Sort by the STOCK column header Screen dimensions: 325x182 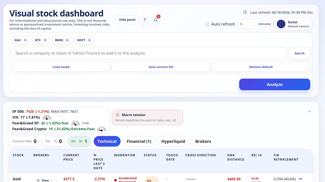tap(18, 155)
